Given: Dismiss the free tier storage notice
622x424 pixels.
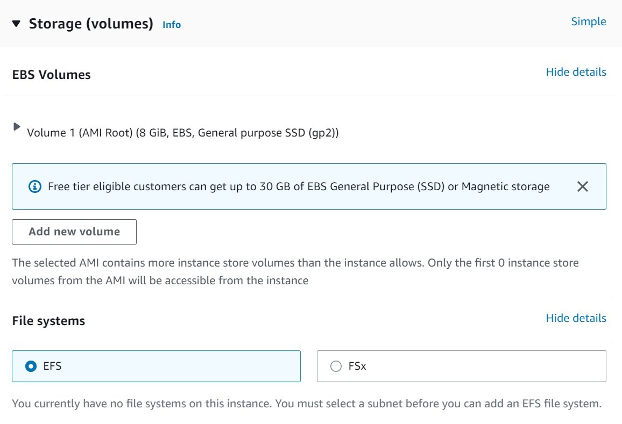Looking at the screenshot, I should click(x=582, y=186).
